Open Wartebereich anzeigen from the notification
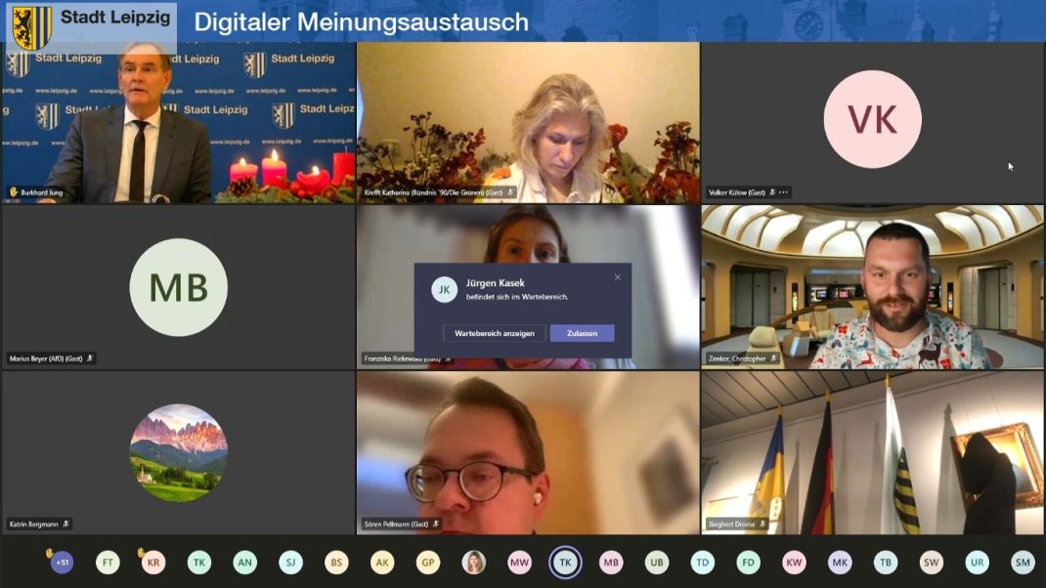Viewport: 1046px width, 588px height. click(x=494, y=333)
